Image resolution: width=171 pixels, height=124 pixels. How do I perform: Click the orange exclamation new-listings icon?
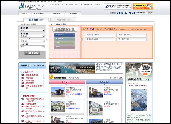[x=51, y=77]
